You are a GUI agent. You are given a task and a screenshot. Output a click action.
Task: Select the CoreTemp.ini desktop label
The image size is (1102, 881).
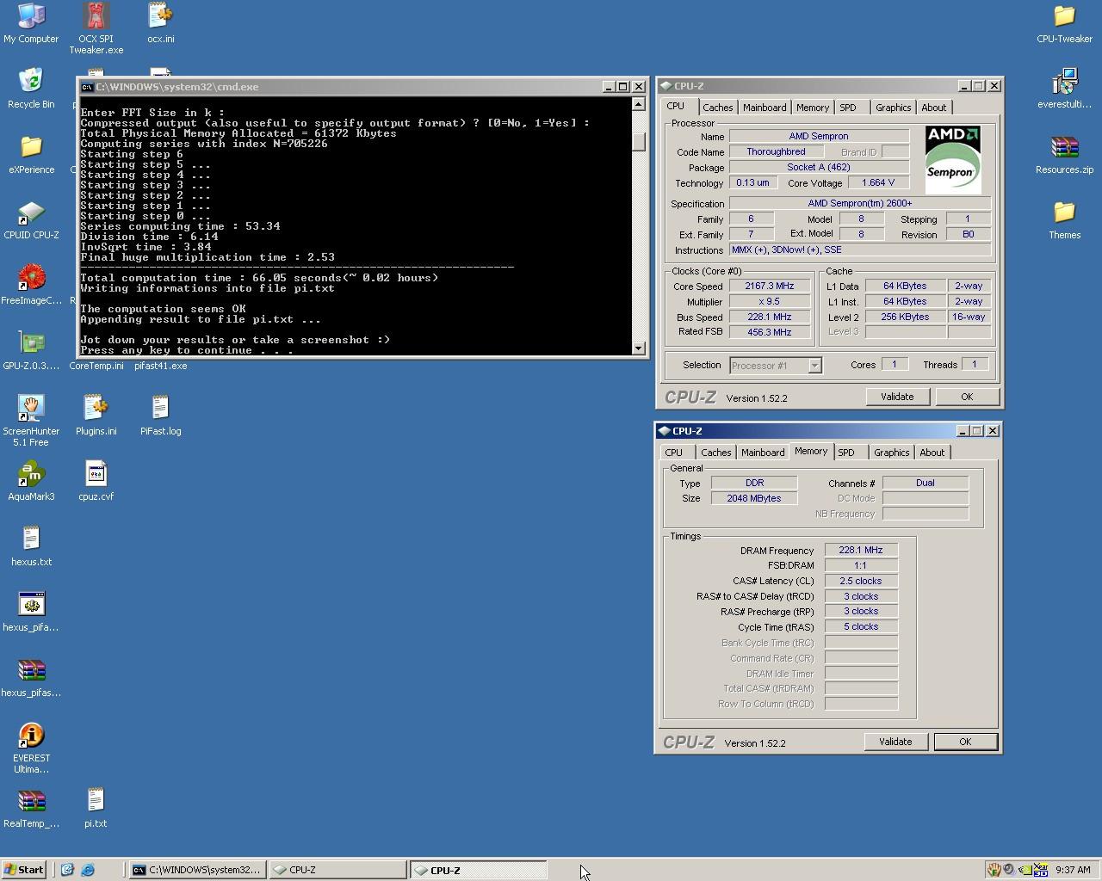click(x=96, y=366)
